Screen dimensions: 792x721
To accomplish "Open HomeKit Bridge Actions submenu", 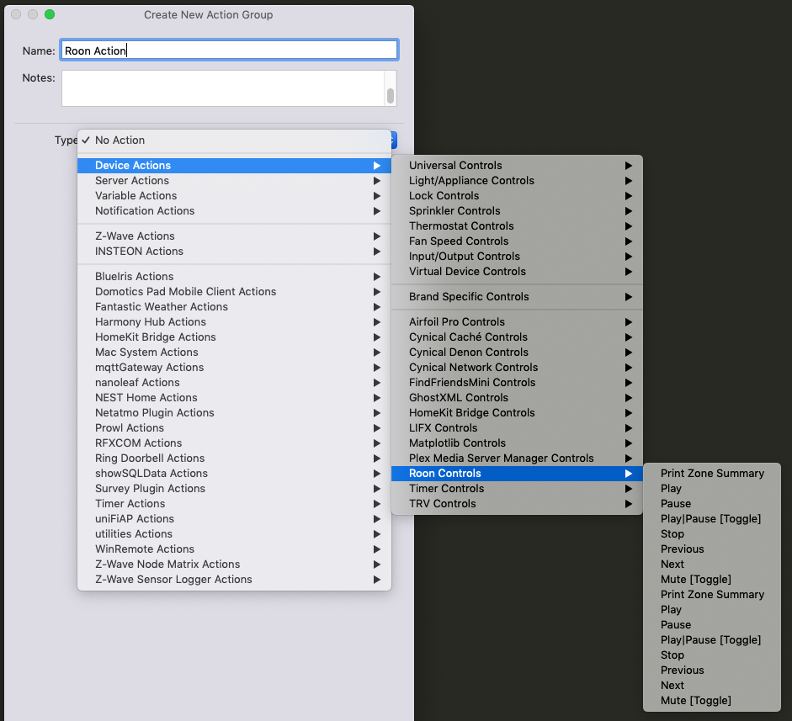I will [x=234, y=337].
